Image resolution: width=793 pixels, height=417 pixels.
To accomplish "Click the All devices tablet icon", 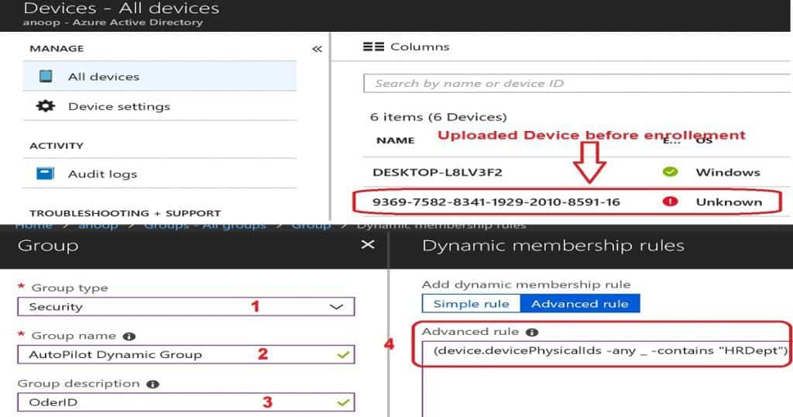I will click(x=46, y=77).
